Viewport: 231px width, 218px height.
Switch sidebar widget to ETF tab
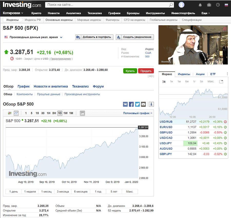click(x=213, y=74)
